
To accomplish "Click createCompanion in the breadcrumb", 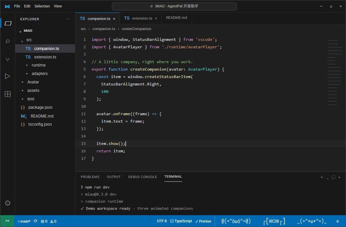I will [137, 29].
